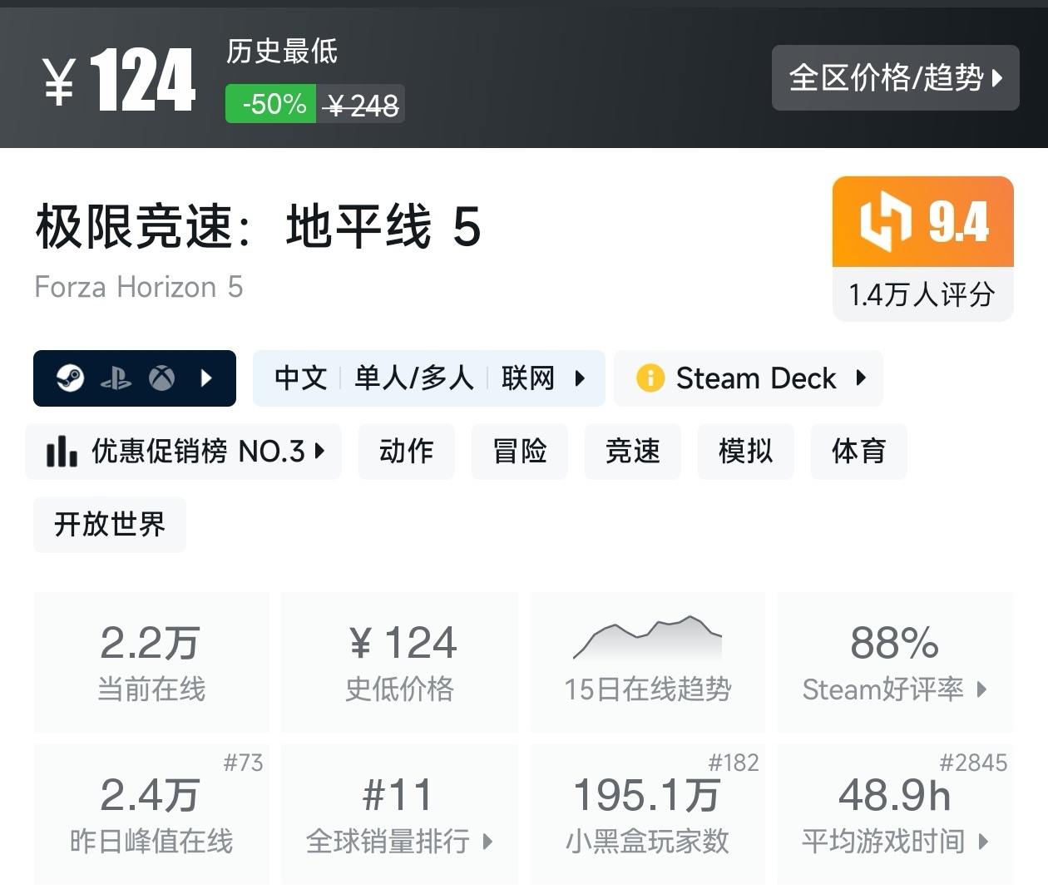Image resolution: width=1048 pixels, height=889 pixels.
Task: Expand the arrow beside 平均游戏时间
Action: click(983, 842)
